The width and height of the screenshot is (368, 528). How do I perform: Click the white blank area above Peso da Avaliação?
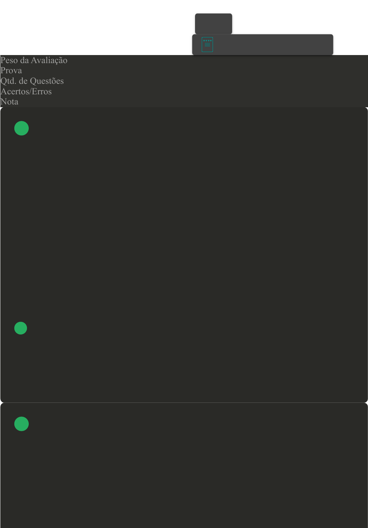click(x=95, y=27)
